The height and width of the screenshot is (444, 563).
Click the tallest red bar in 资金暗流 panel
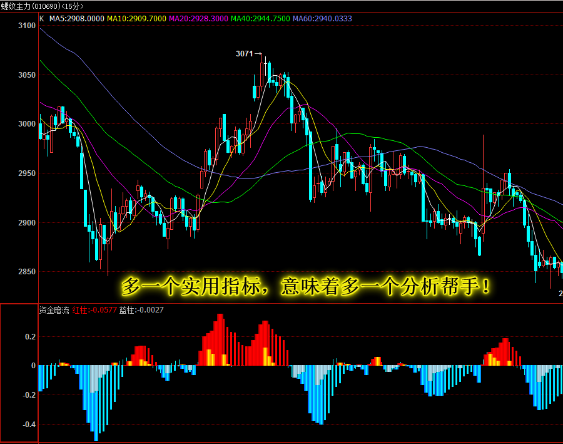click(220, 340)
